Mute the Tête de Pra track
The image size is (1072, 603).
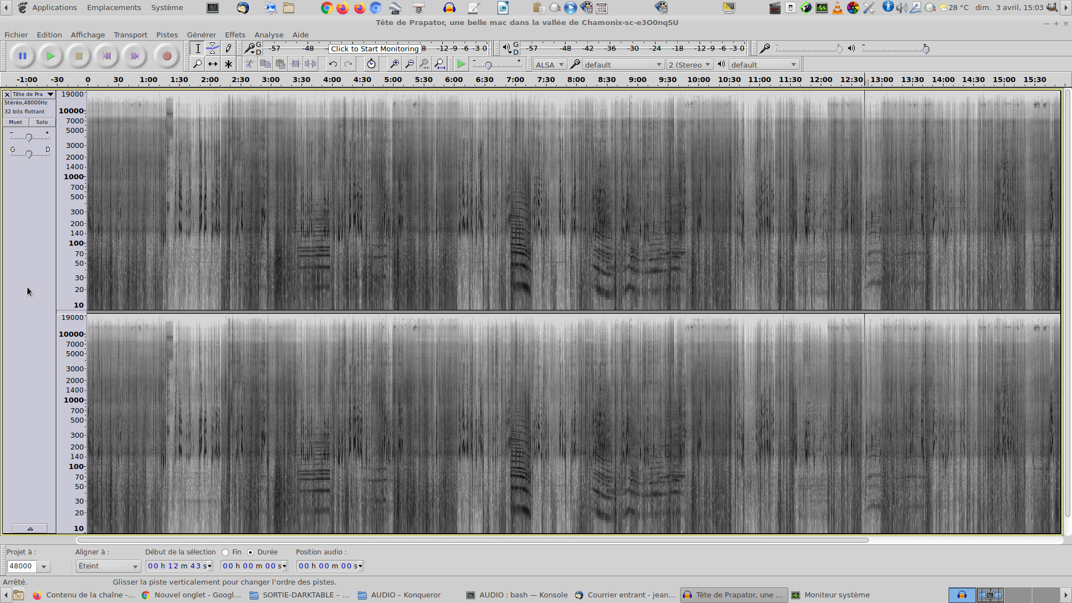[x=16, y=122]
